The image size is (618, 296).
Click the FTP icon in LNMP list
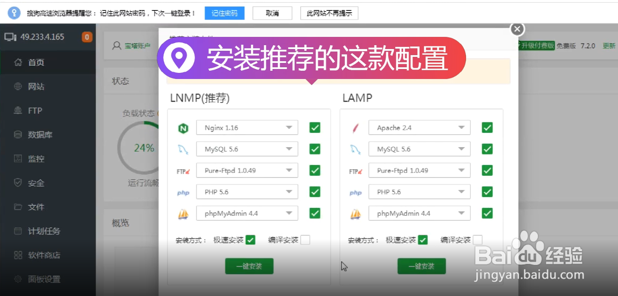[x=183, y=171]
